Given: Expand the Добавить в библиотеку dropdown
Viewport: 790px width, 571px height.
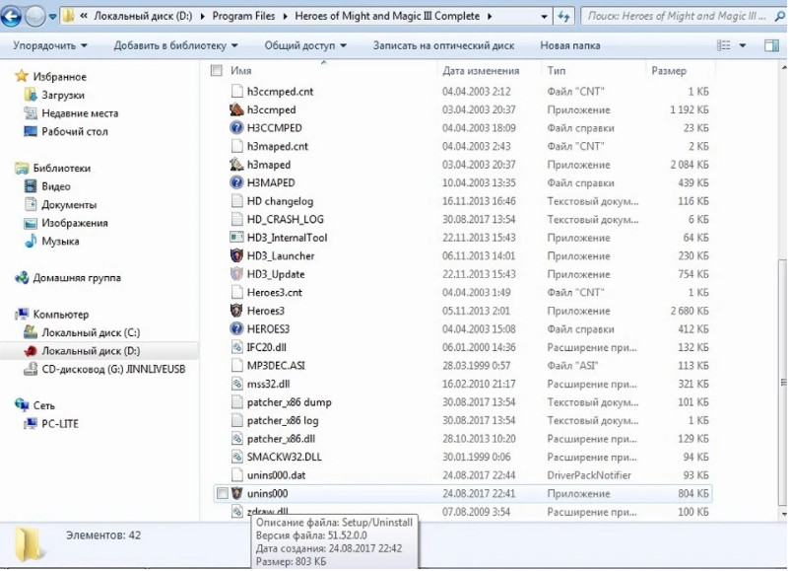Looking at the screenshot, I should (175, 45).
